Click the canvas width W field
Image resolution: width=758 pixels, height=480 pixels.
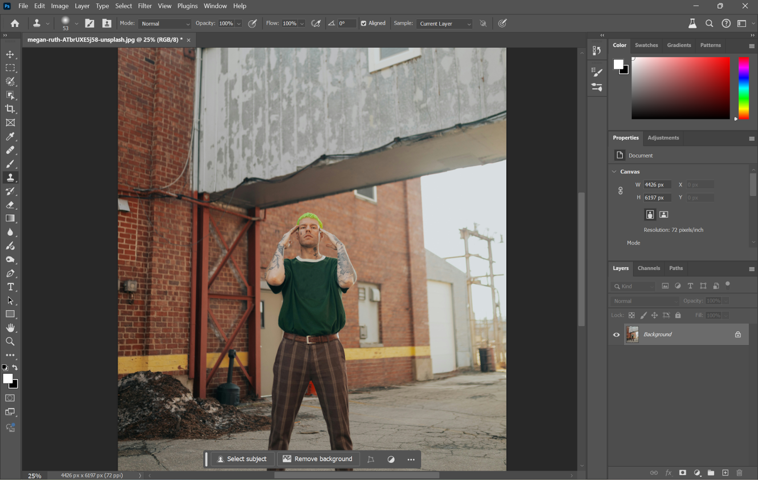point(657,185)
